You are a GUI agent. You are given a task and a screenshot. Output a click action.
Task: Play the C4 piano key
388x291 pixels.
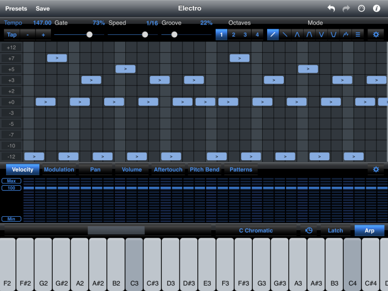click(x=353, y=264)
